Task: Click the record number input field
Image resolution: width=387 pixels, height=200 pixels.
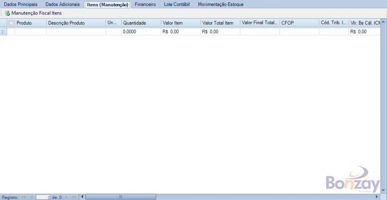Action: tap(43, 197)
